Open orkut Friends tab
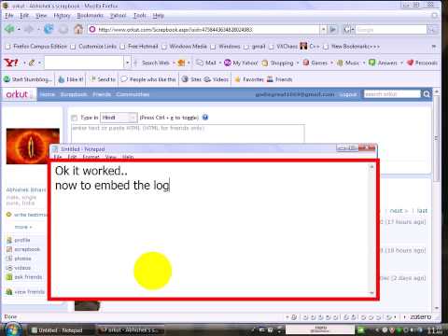This screenshot has width=448, height=336. [x=102, y=94]
